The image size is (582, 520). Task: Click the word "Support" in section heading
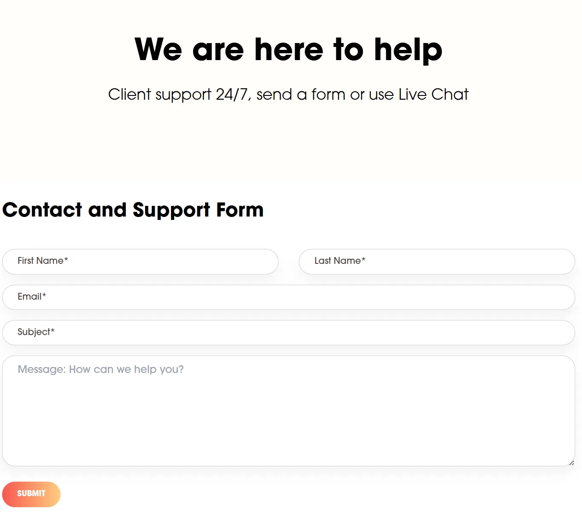point(171,210)
